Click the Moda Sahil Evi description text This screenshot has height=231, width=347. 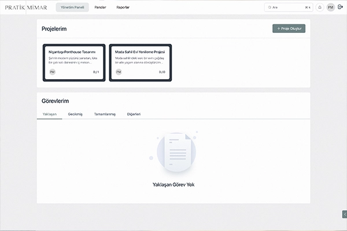click(x=139, y=60)
